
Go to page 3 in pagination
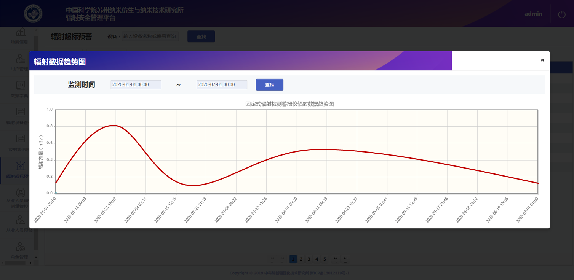[309, 259]
